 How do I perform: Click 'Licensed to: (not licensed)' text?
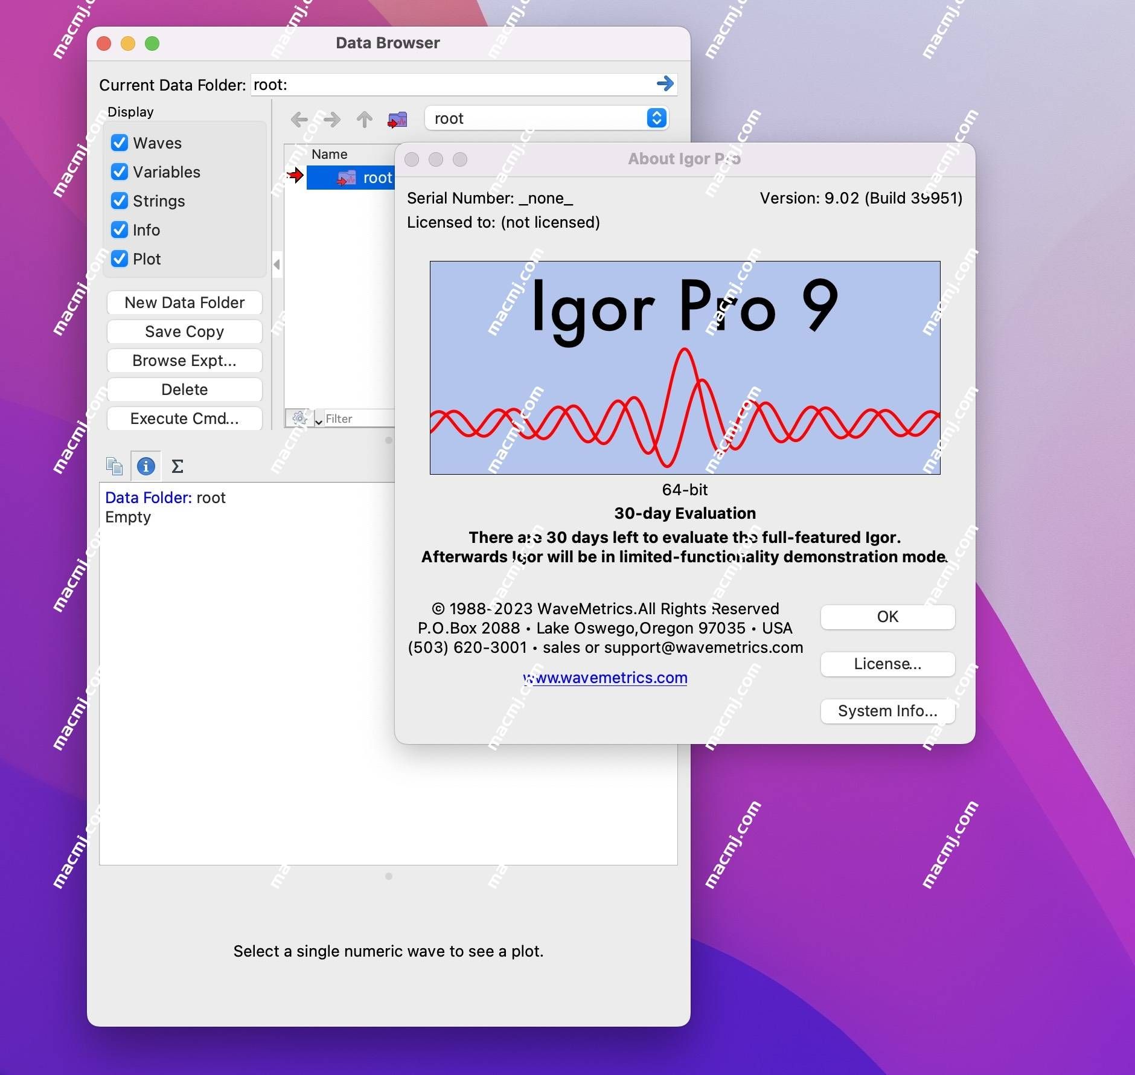coord(504,222)
